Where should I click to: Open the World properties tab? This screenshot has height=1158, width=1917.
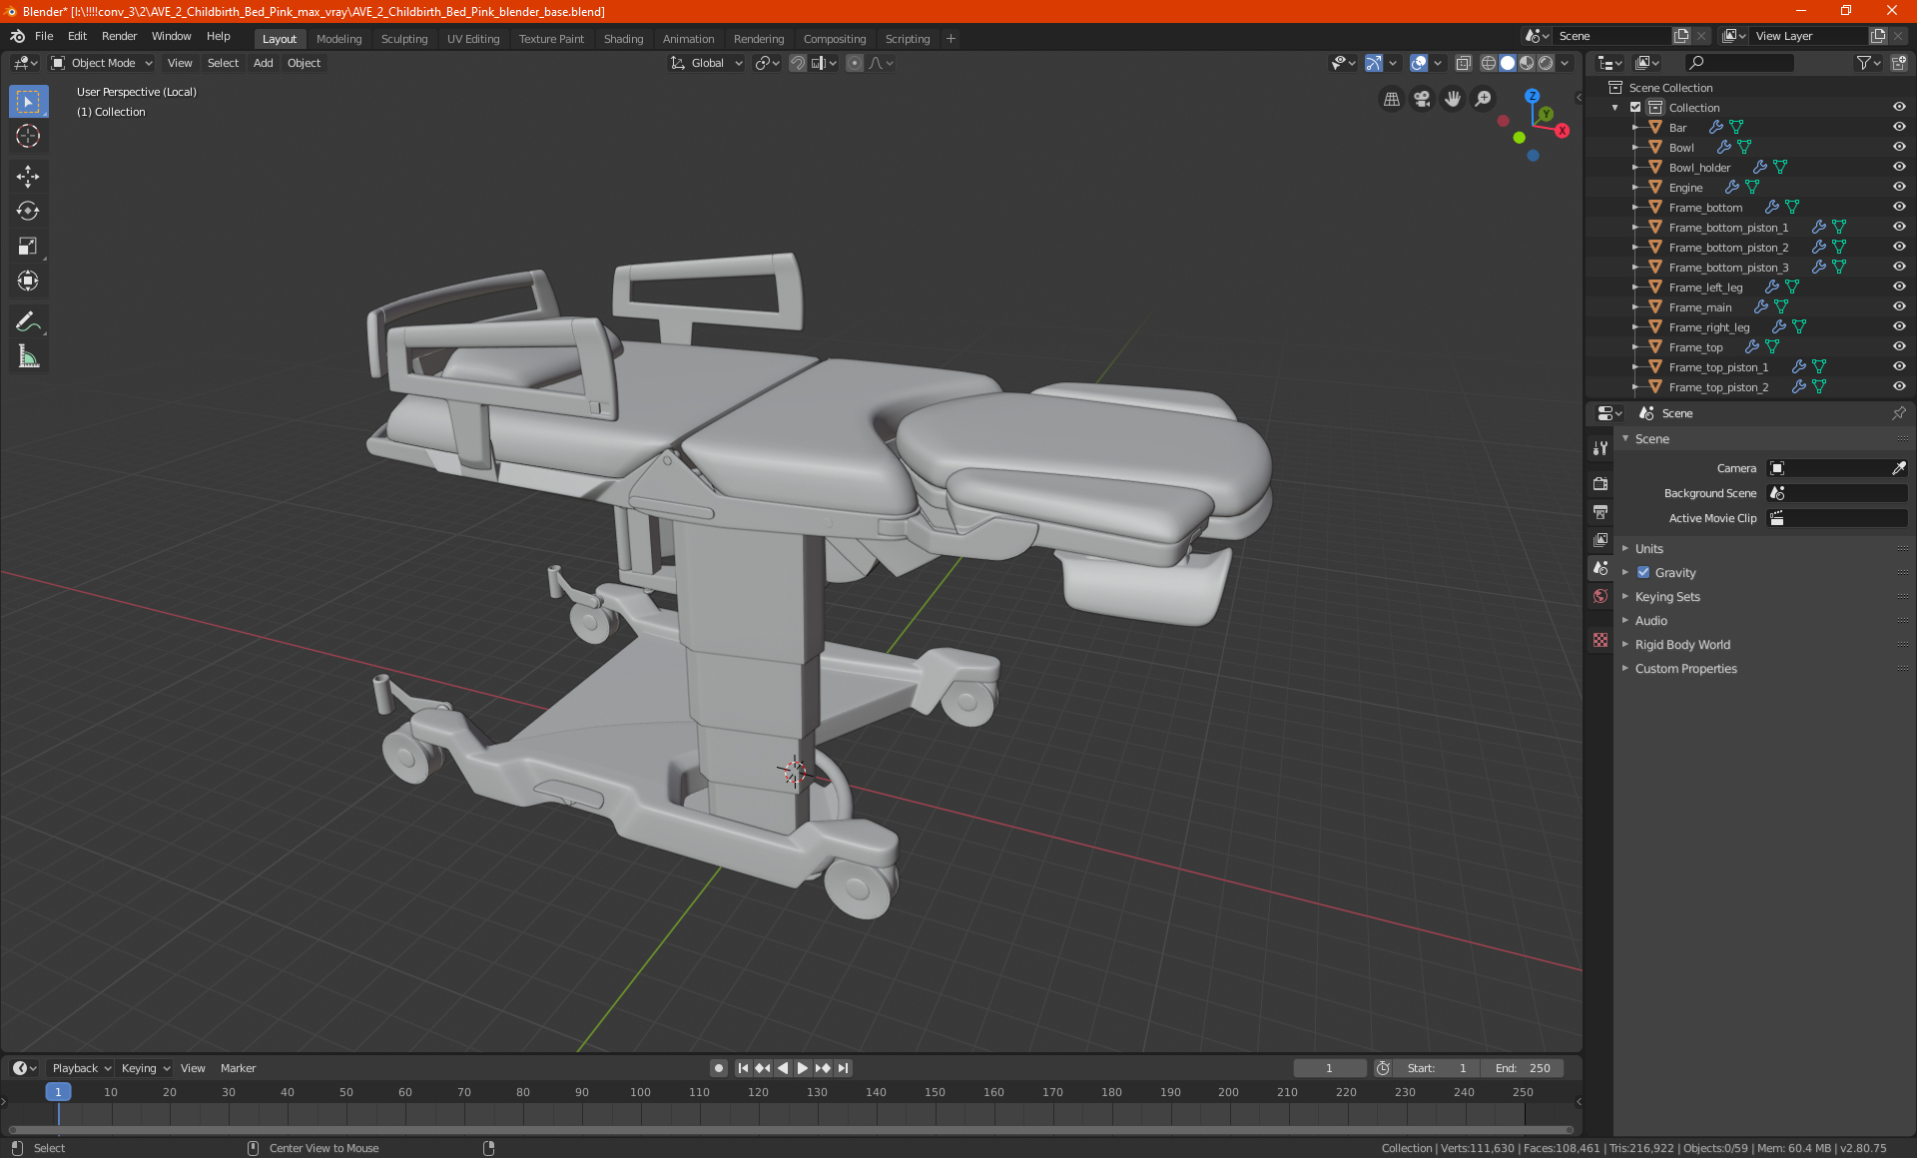click(1600, 596)
